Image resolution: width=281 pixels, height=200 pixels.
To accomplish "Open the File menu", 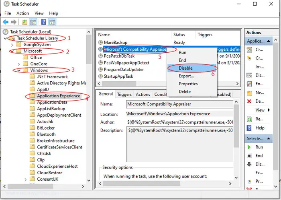I will point(8,13).
